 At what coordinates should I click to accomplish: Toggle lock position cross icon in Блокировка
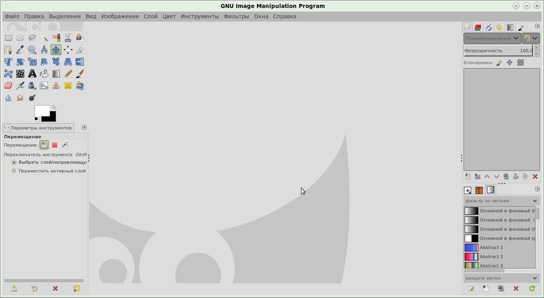pyautogui.click(x=509, y=63)
